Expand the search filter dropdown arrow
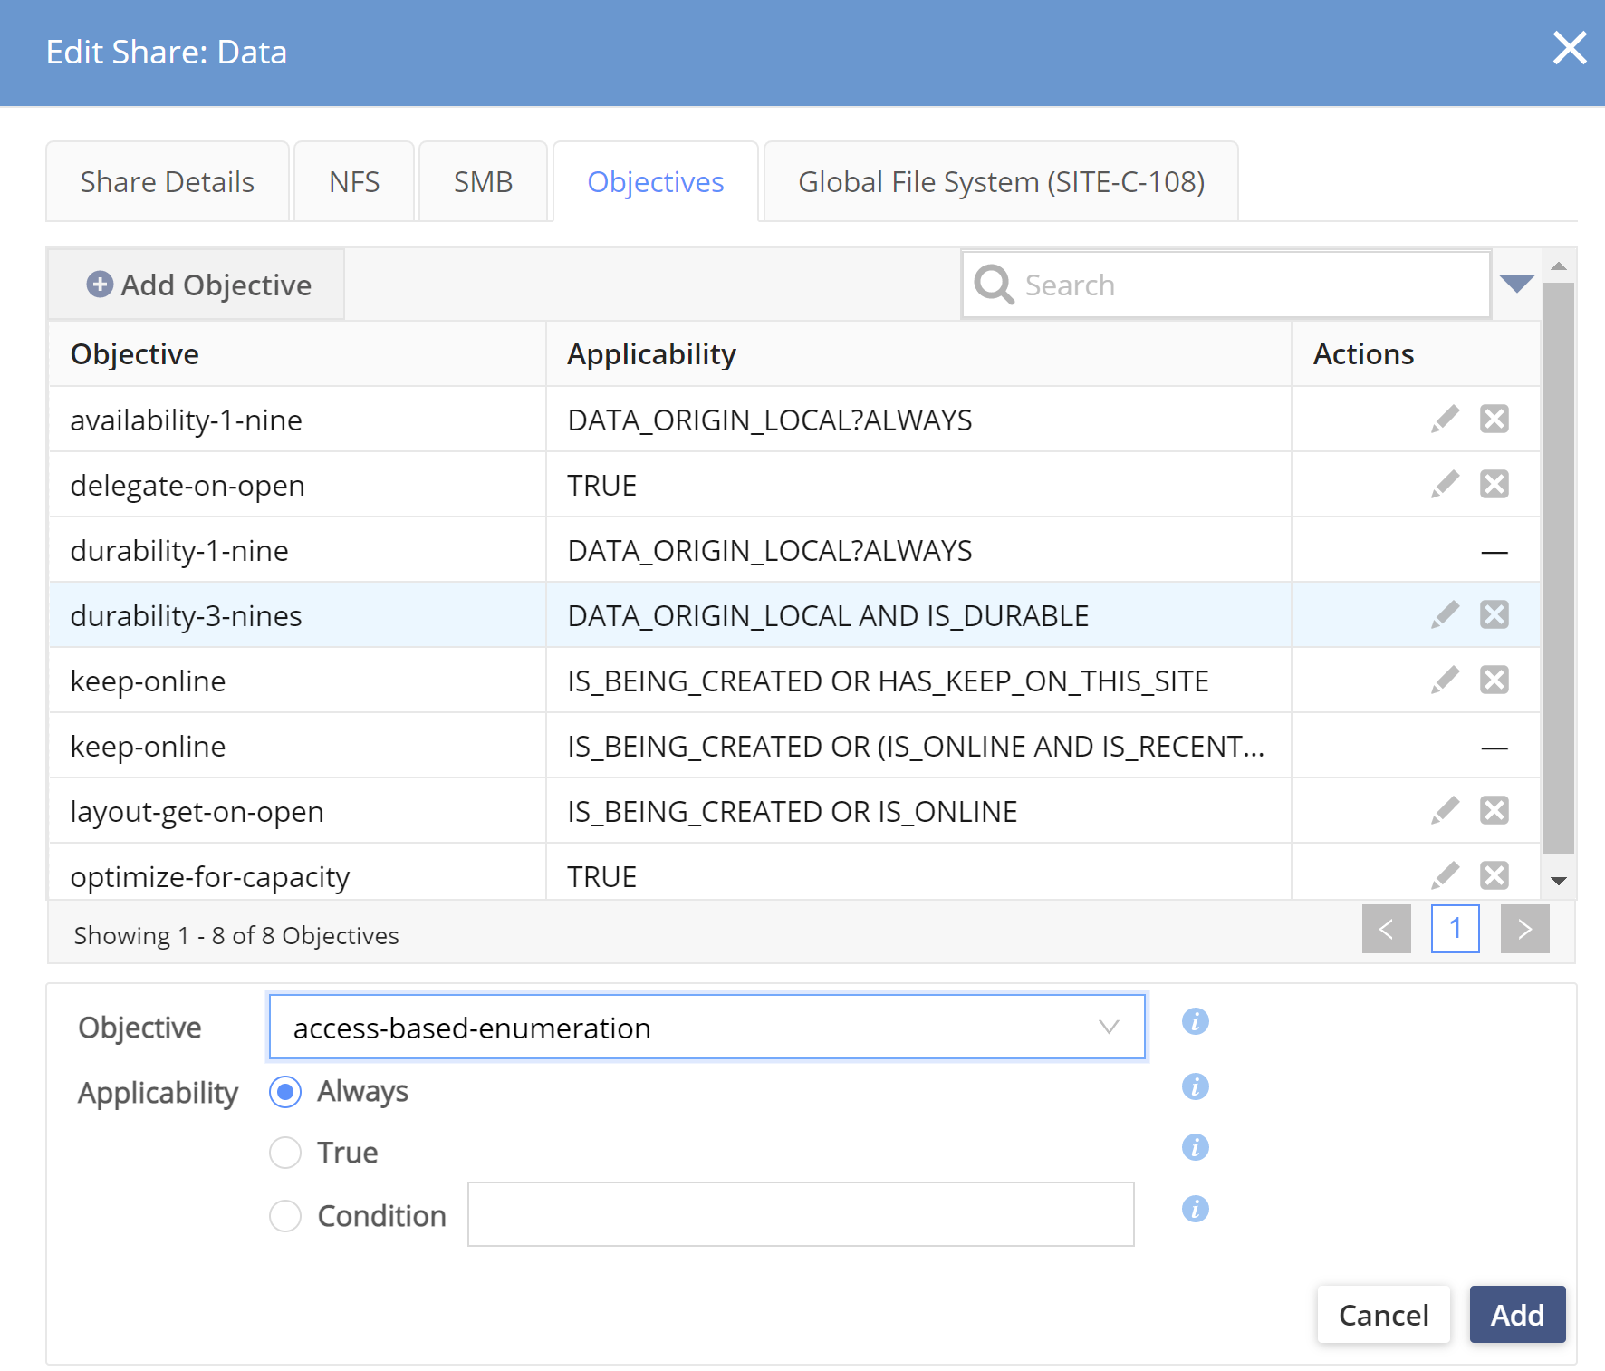Image resolution: width=1605 pixels, height=1371 pixels. click(x=1516, y=284)
